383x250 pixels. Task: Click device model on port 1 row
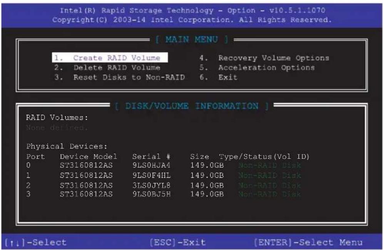[x=86, y=175]
